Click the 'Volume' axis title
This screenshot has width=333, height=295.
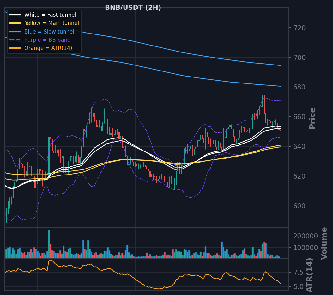pyautogui.click(x=324, y=243)
